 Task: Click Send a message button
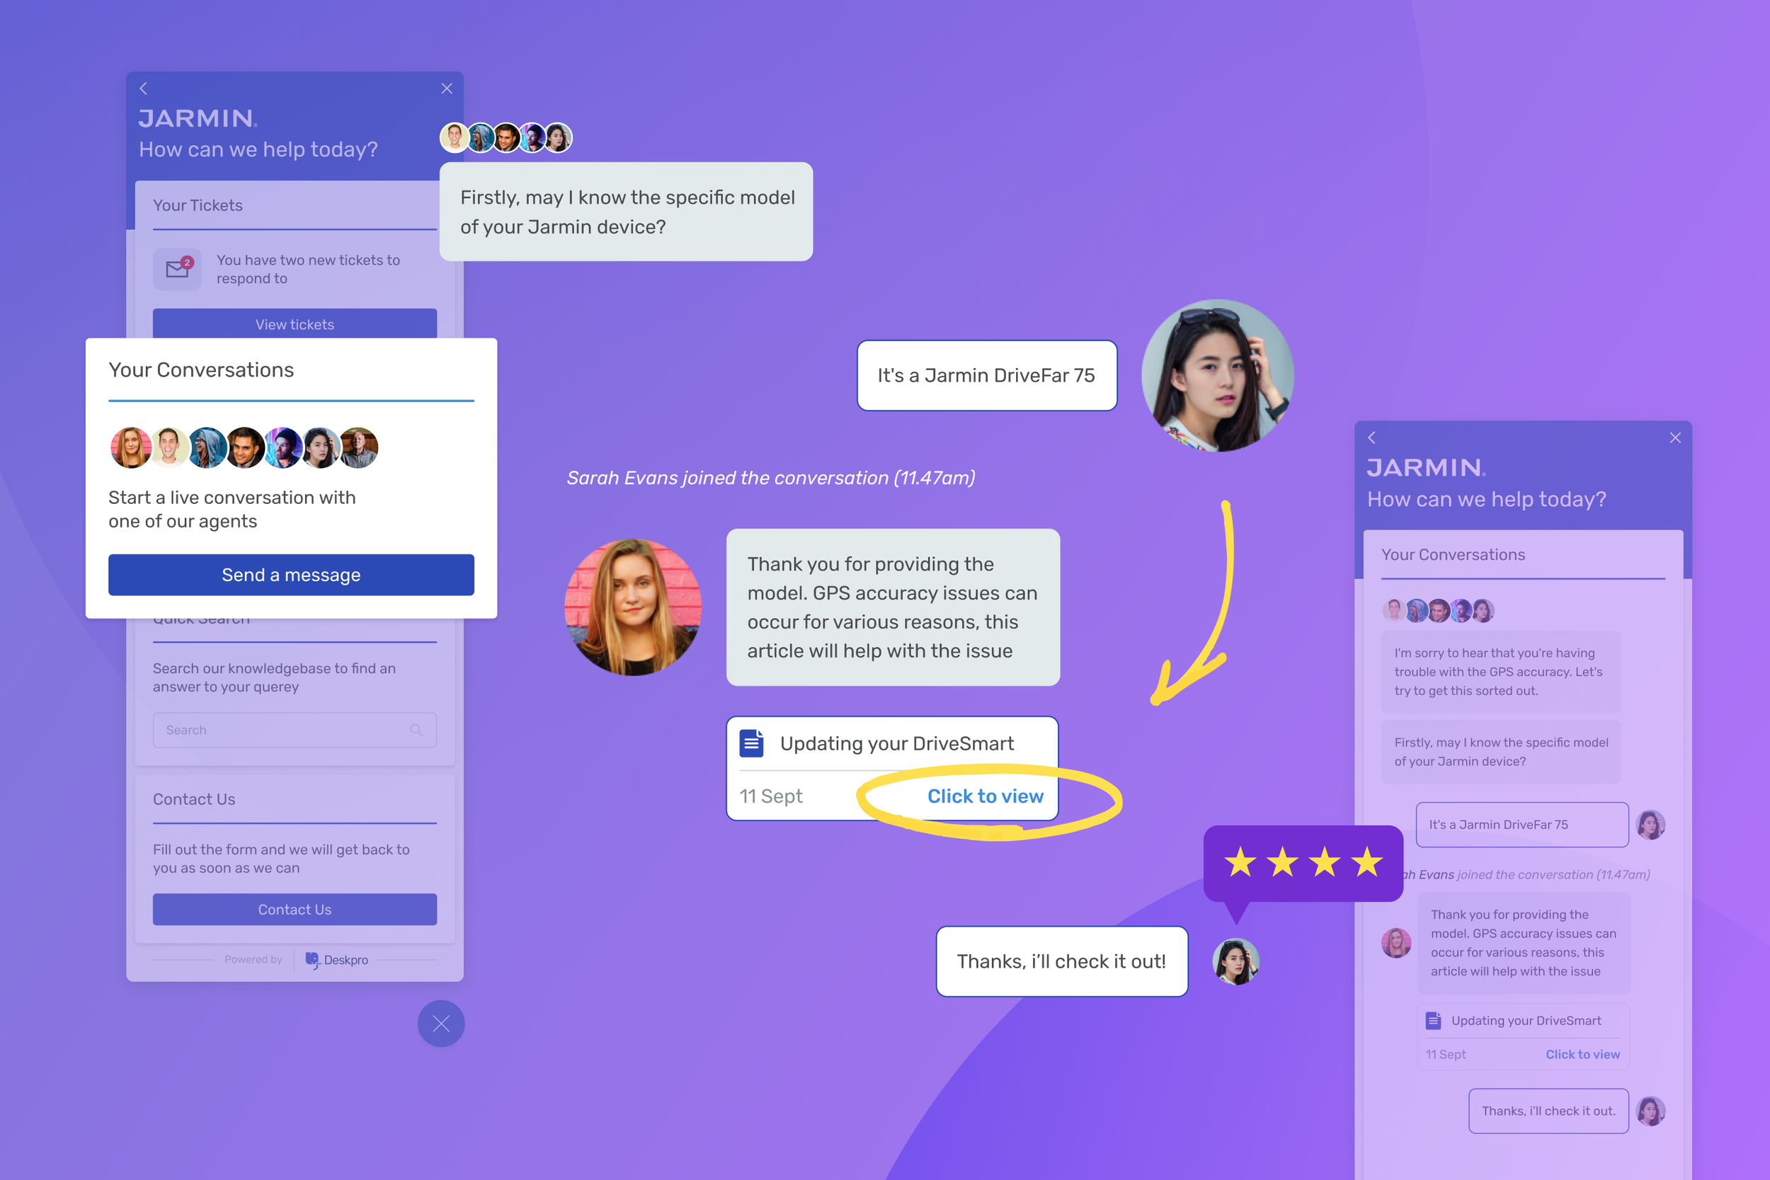coord(291,574)
